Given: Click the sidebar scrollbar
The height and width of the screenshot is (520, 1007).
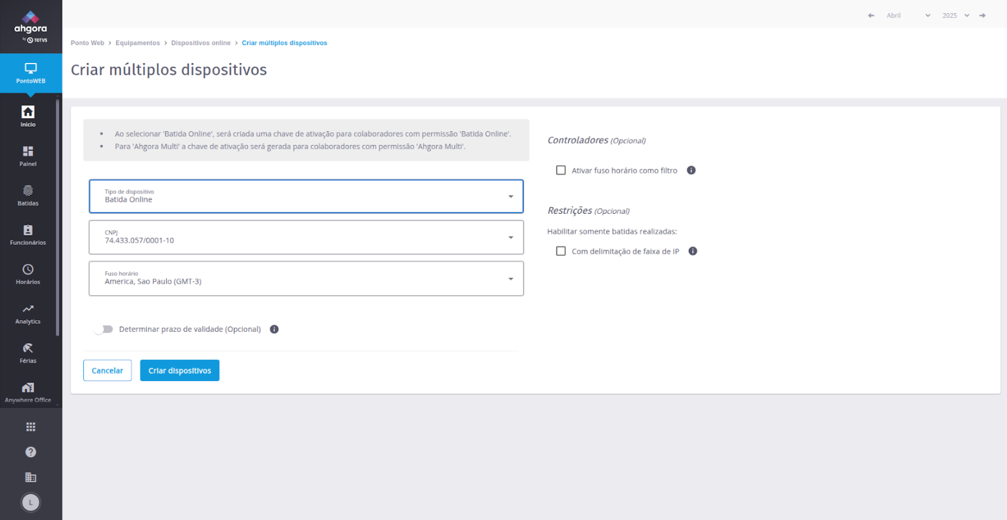Looking at the screenshot, I should coord(58,218).
